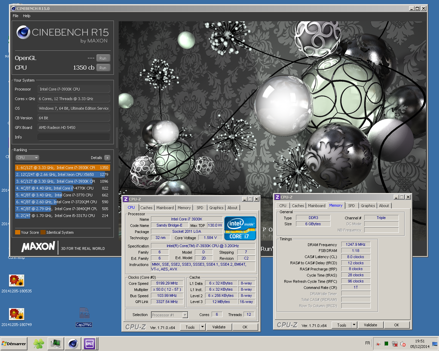The width and height of the screenshot is (439, 351).
Task: Switch to SPD tab in right CPU-Z
Action: coord(352,206)
